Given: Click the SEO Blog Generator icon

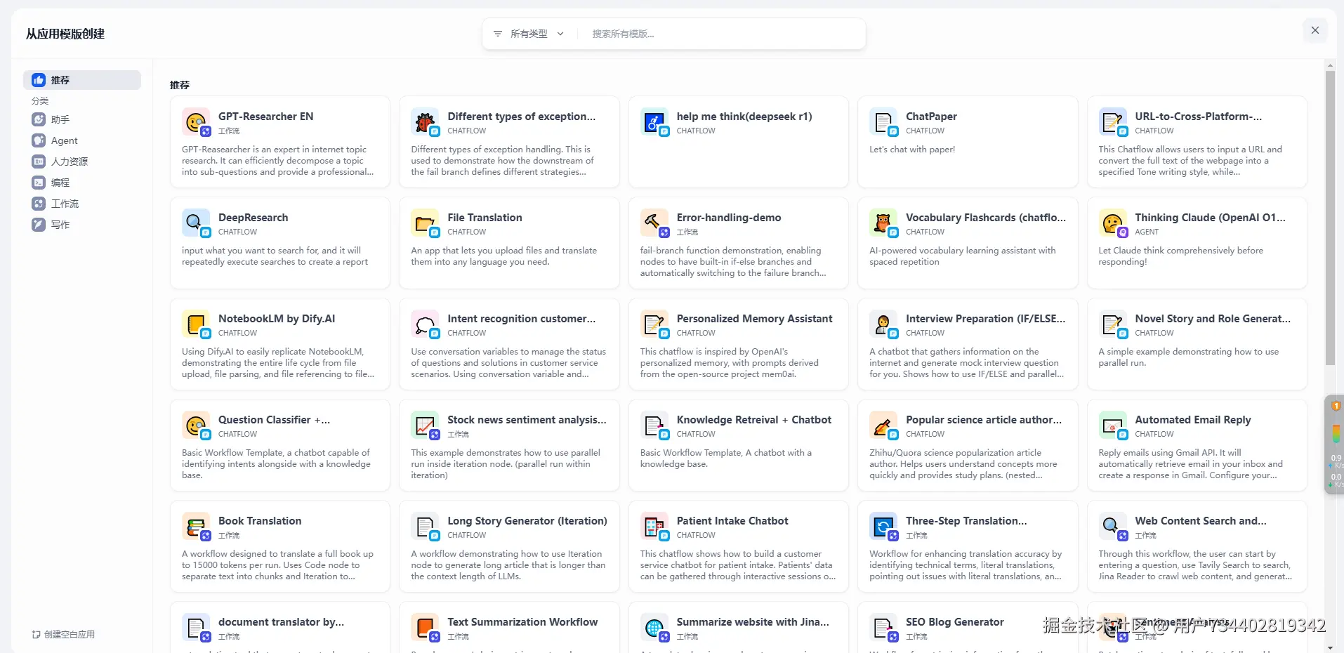Looking at the screenshot, I should point(883,628).
